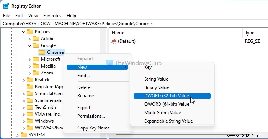Click the REG_SZ type cell

pyautogui.click(x=252, y=41)
